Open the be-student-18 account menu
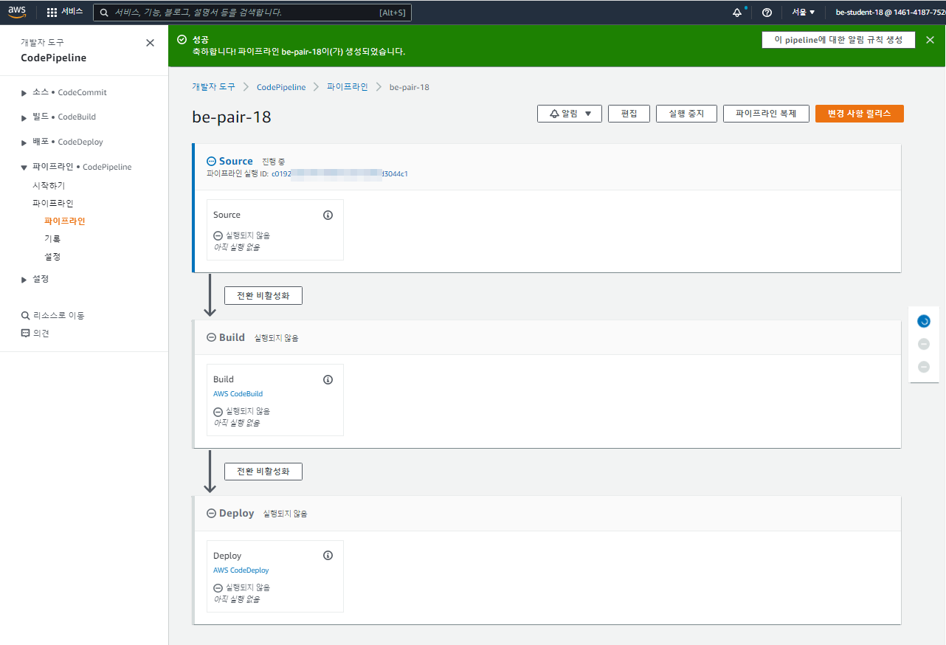Viewport: 946px width, 645px height. point(890,13)
